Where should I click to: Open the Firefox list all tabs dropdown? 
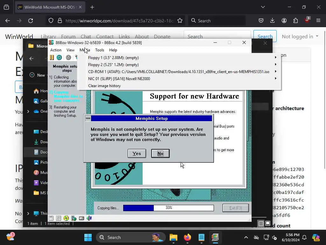263,7
